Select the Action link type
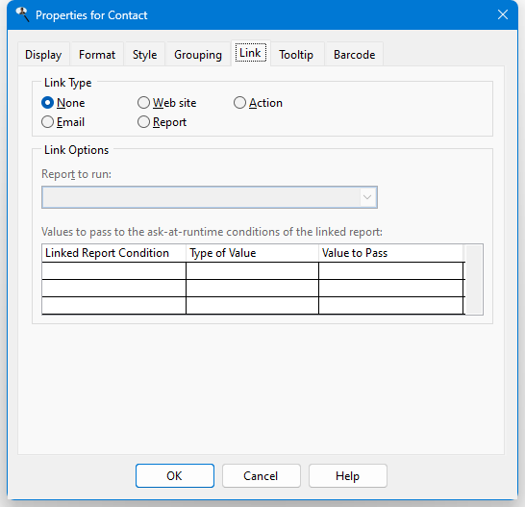This screenshot has width=525, height=507. pos(258,103)
